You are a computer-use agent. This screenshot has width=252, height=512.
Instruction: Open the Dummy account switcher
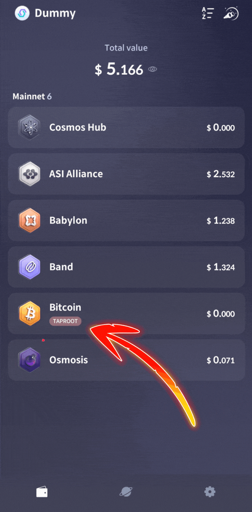tap(45, 13)
